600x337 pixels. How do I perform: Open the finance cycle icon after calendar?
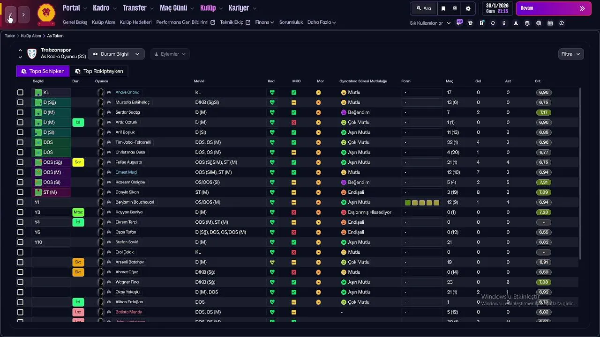(x=562, y=23)
